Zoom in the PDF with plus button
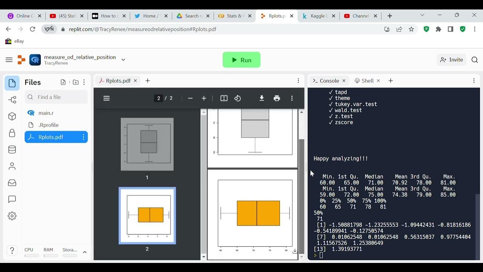 tap(204, 98)
